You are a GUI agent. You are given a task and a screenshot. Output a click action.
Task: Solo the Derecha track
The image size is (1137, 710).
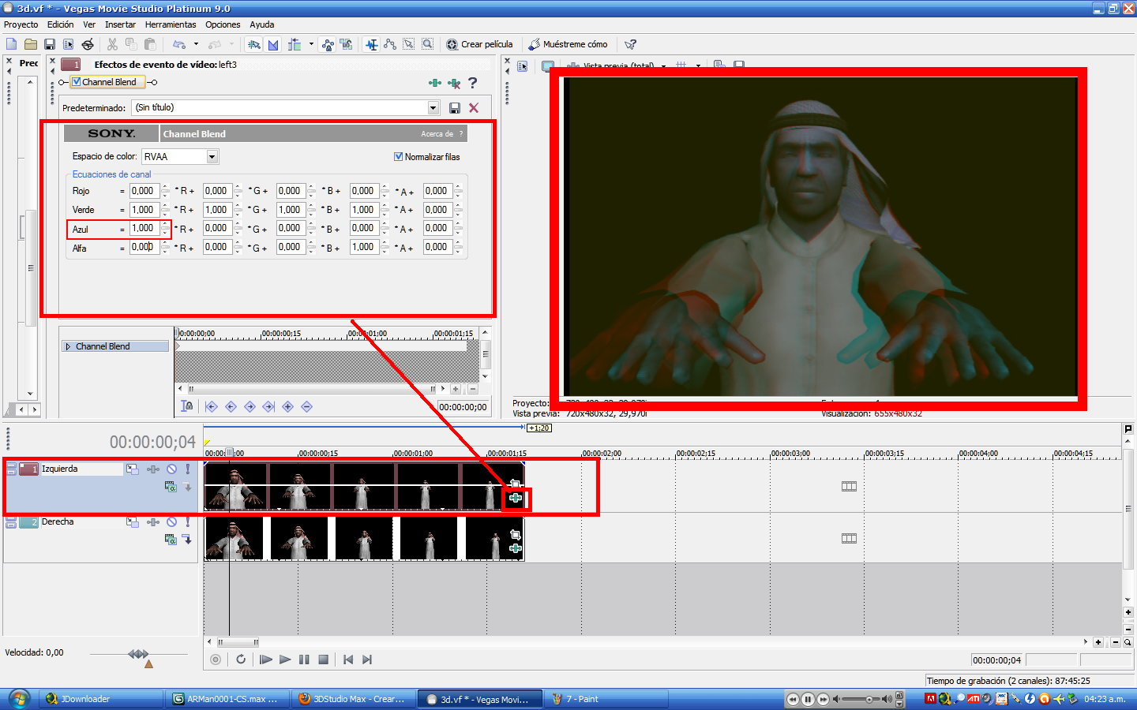click(188, 521)
